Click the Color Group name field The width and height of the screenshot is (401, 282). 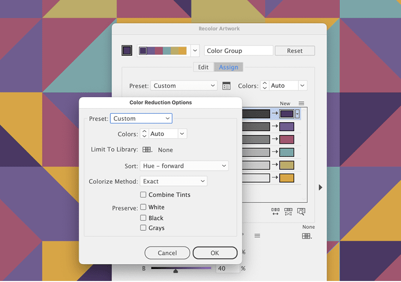(x=239, y=51)
